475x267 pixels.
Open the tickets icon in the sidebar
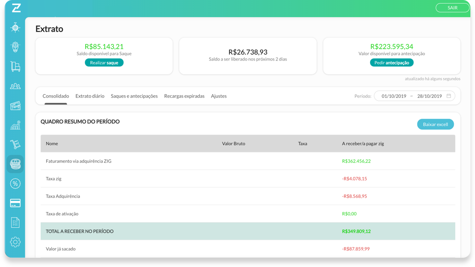(15, 106)
